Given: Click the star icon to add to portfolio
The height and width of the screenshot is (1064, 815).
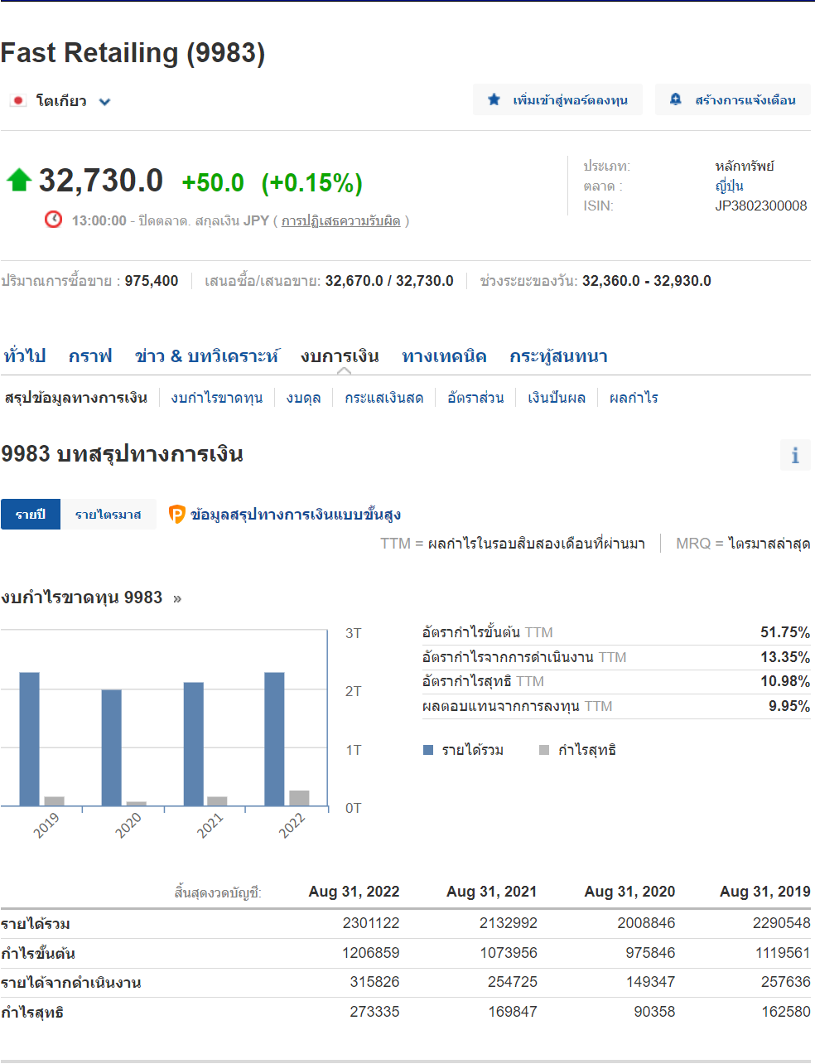Looking at the screenshot, I should tap(494, 100).
